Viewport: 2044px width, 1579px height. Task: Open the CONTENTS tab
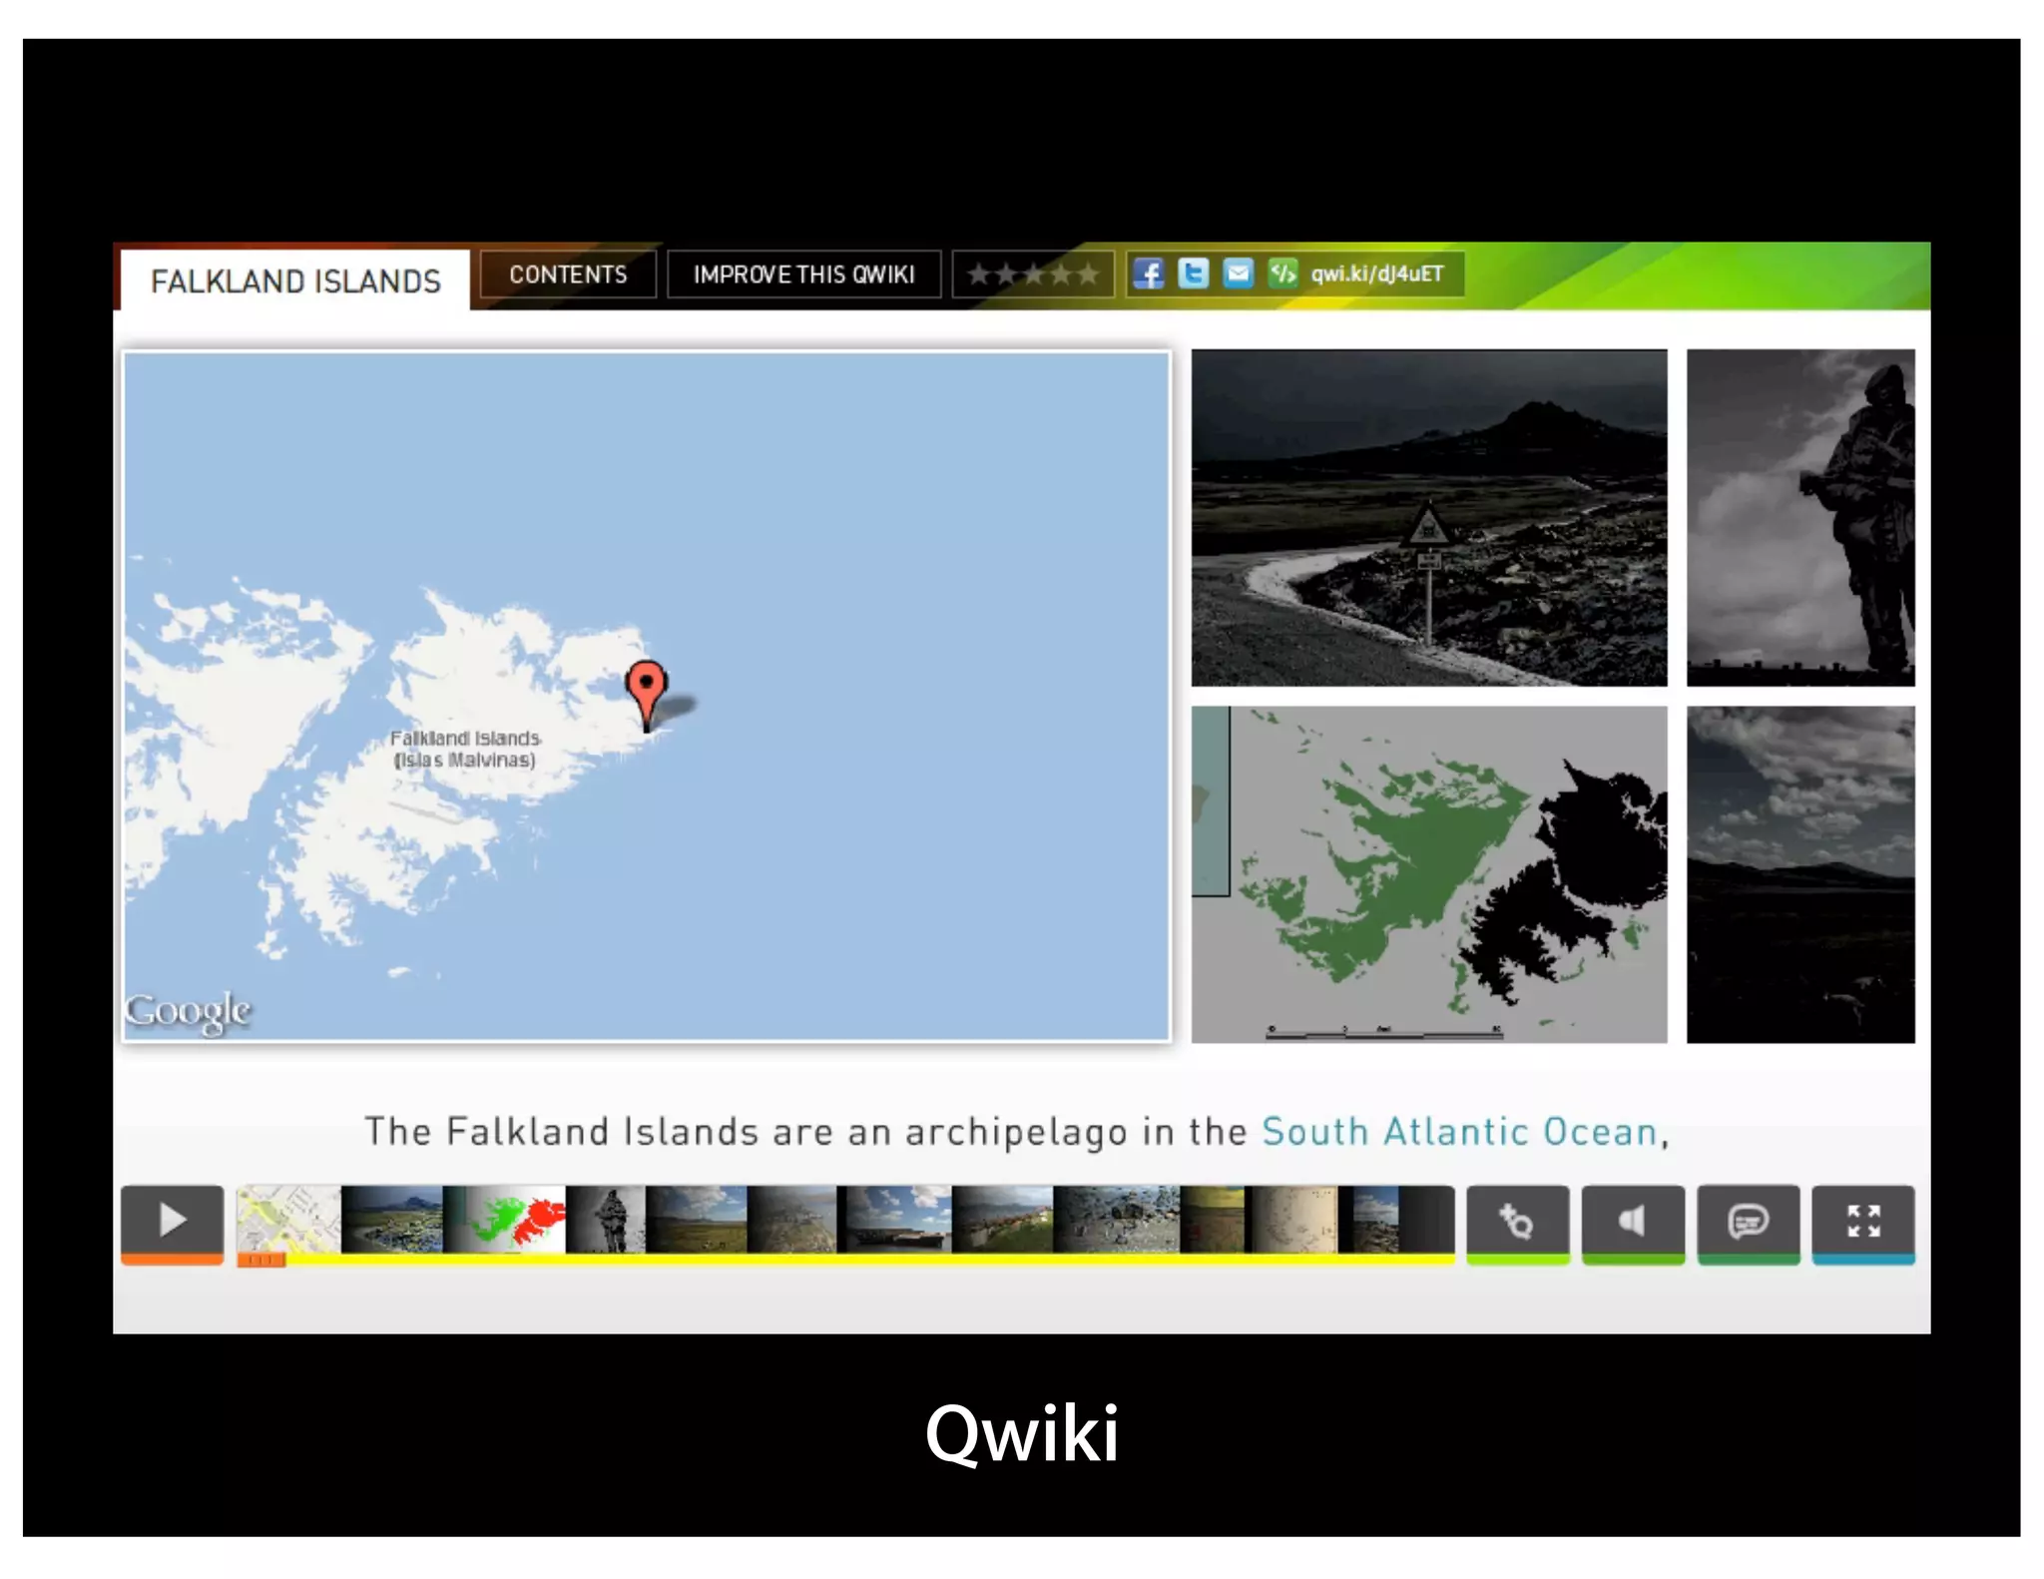click(568, 274)
